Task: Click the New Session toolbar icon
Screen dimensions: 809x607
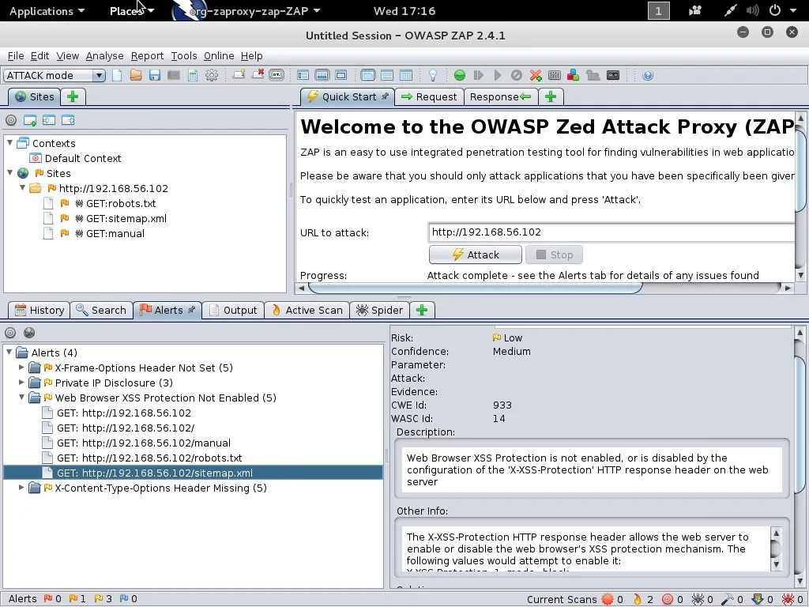Action: pos(117,75)
